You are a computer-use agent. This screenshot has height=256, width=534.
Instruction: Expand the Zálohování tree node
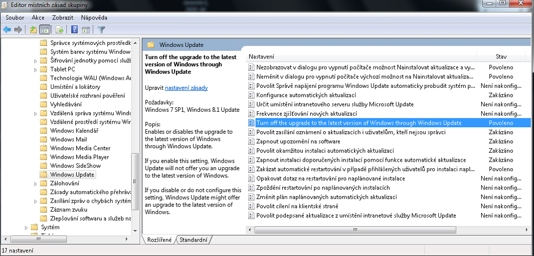[36, 184]
